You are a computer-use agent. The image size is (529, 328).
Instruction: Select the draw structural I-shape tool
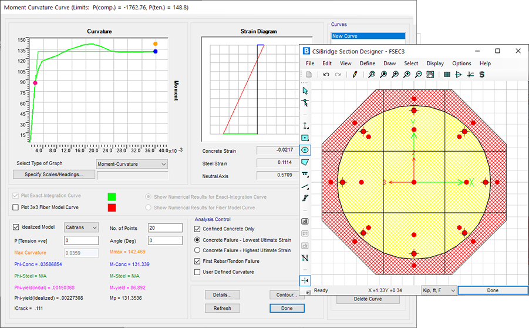tap(305, 126)
